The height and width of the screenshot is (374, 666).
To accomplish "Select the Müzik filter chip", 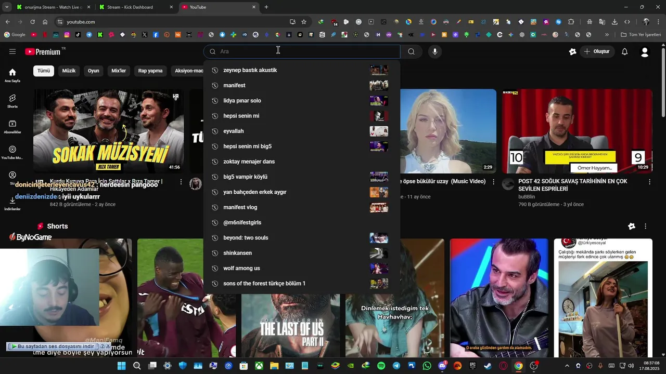I will [69, 71].
